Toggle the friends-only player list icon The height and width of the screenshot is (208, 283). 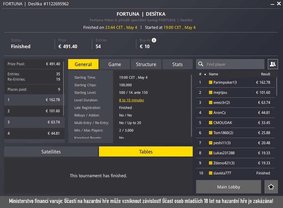pos(272,64)
